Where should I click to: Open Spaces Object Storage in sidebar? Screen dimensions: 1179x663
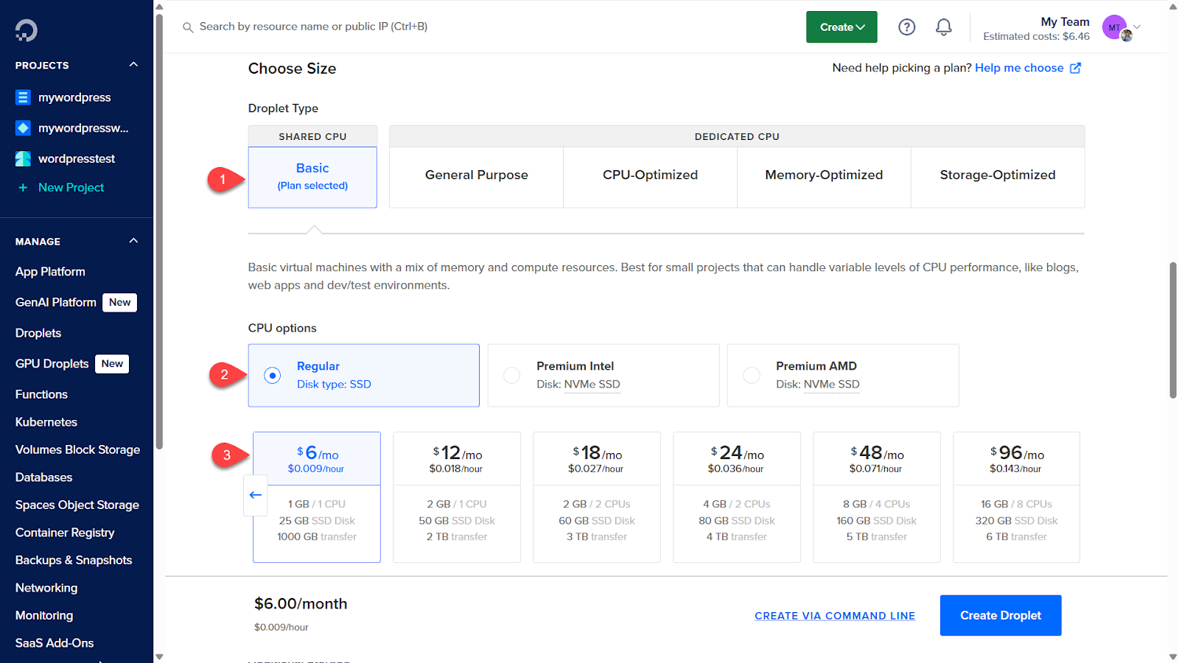point(77,505)
